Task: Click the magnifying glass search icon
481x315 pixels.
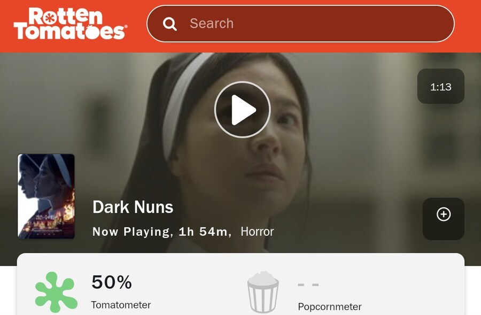Action: [x=169, y=24]
